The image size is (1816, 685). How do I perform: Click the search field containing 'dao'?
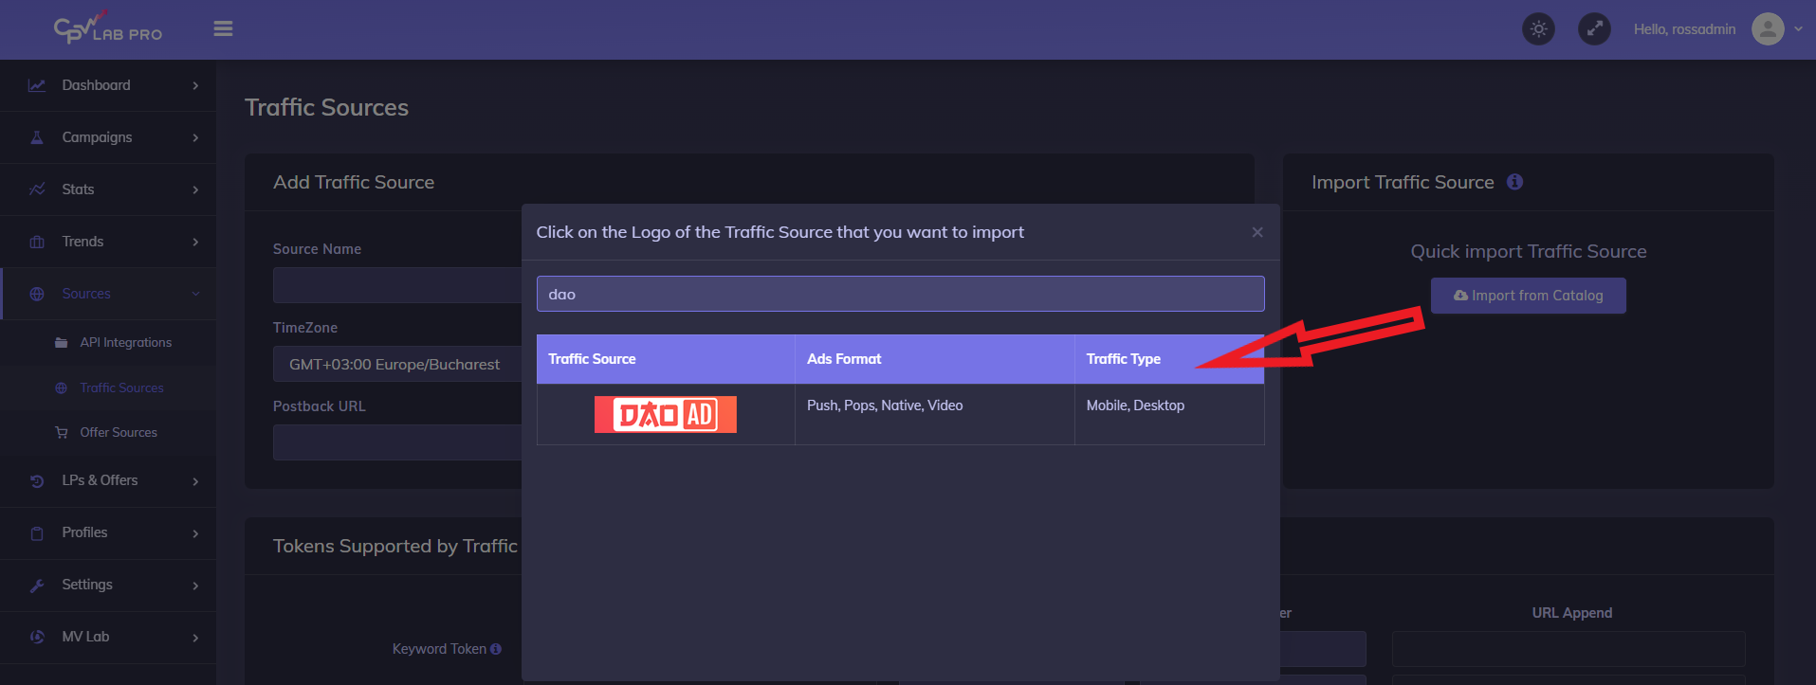click(900, 294)
